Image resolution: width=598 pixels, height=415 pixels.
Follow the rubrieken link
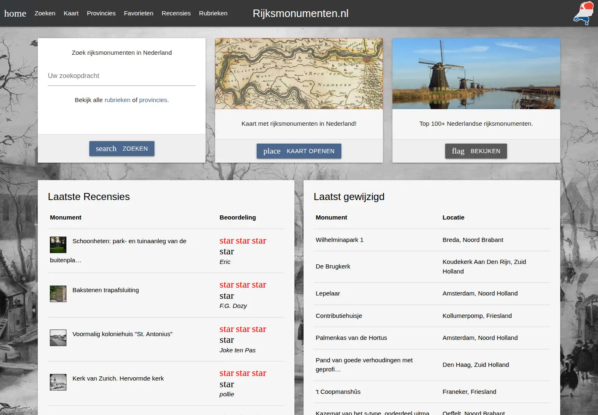[118, 100]
